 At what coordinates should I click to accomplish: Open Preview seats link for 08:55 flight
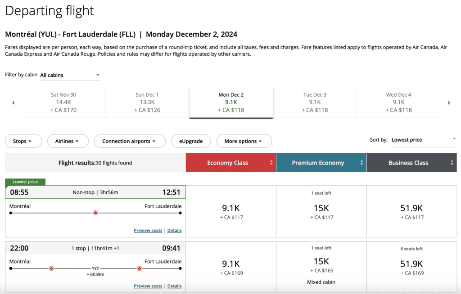[148, 231]
